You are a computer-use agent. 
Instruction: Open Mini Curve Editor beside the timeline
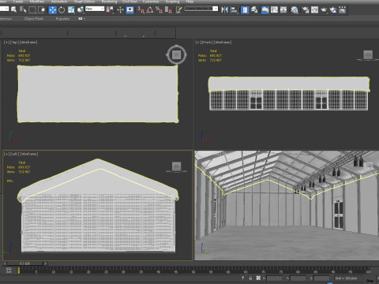pyautogui.click(x=9, y=270)
